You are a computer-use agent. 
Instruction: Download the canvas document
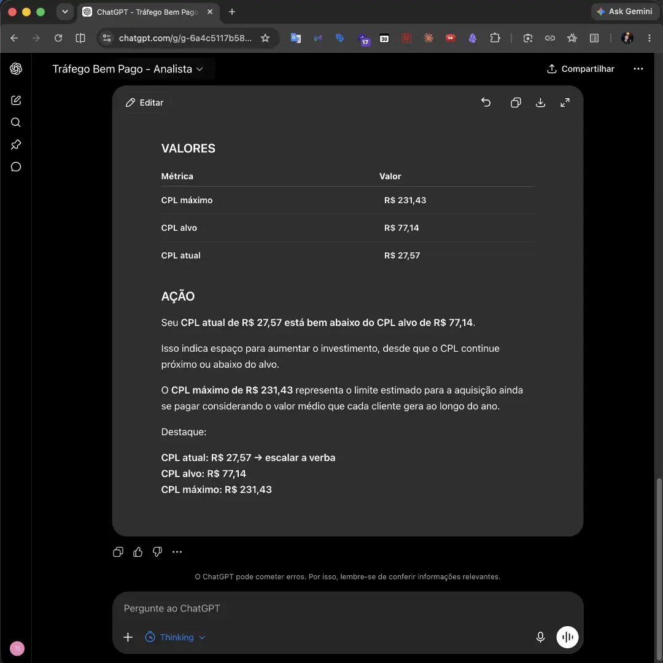pyautogui.click(x=540, y=103)
